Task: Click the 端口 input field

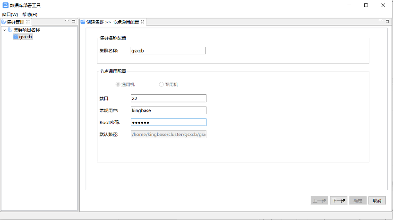Action: pos(169,98)
